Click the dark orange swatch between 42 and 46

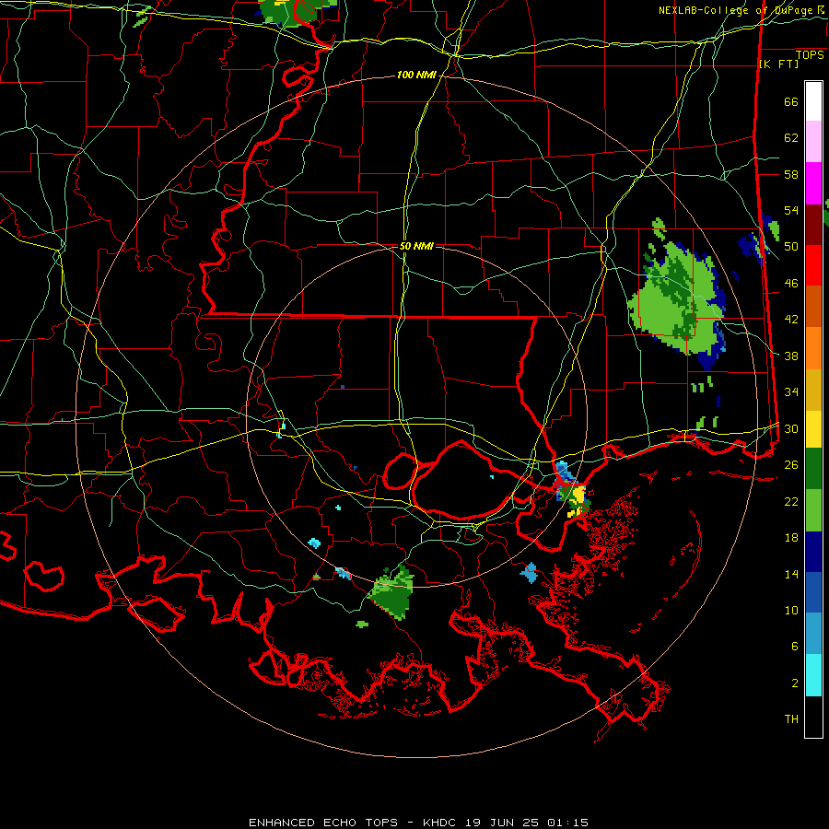point(813,306)
